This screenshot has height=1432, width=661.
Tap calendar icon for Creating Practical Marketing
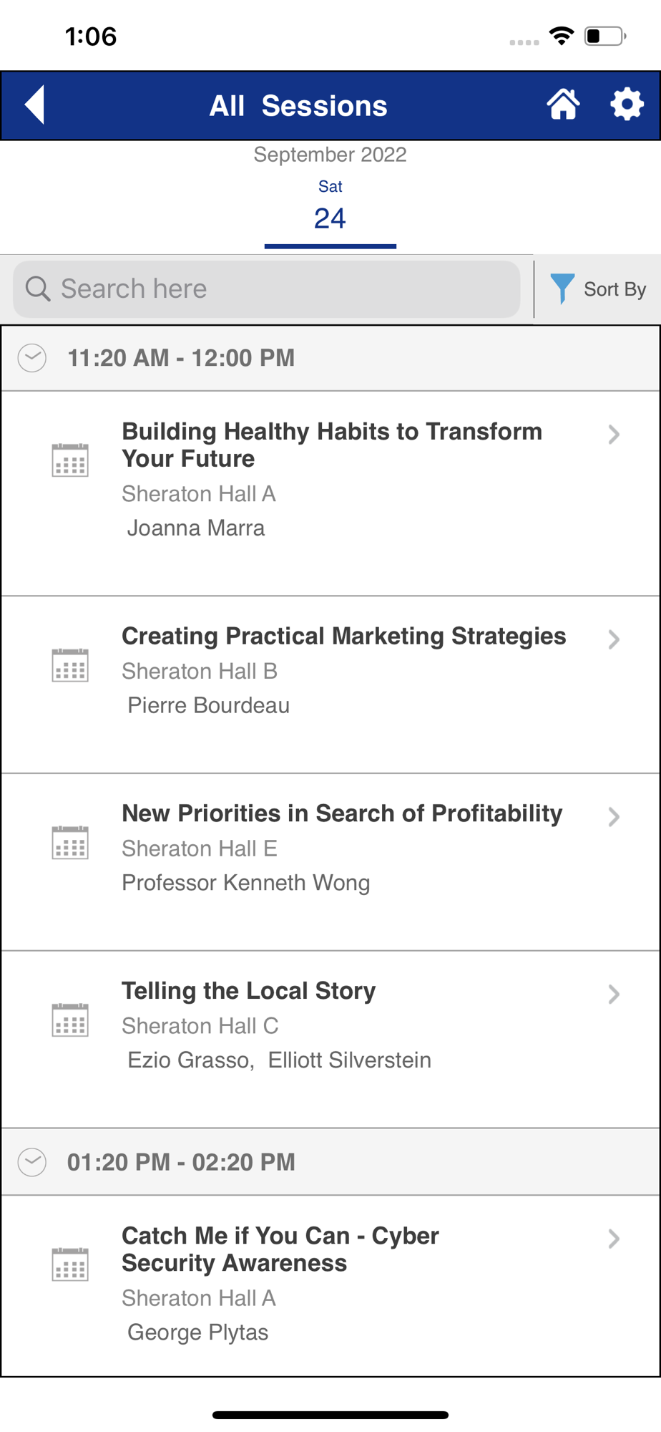pyautogui.click(x=70, y=664)
